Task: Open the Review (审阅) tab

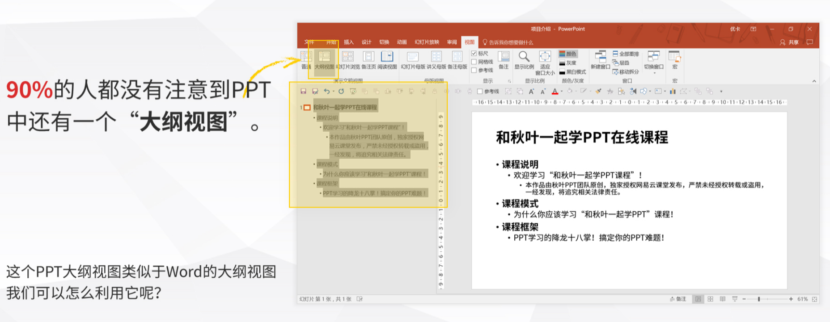Action: tap(452, 42)
